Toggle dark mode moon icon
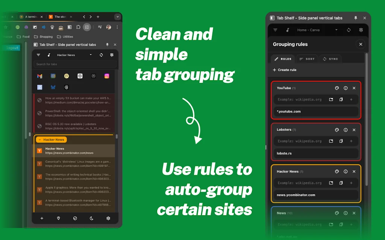 [92, 218]
